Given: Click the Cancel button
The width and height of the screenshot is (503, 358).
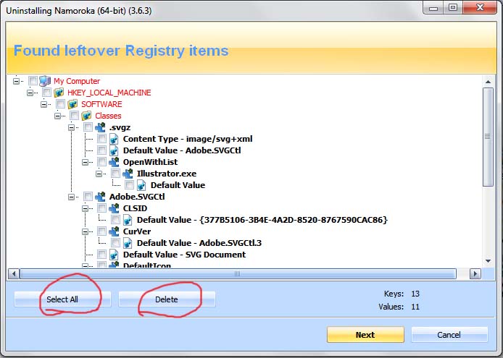Looking at the screenshot, I should point(449,335).
